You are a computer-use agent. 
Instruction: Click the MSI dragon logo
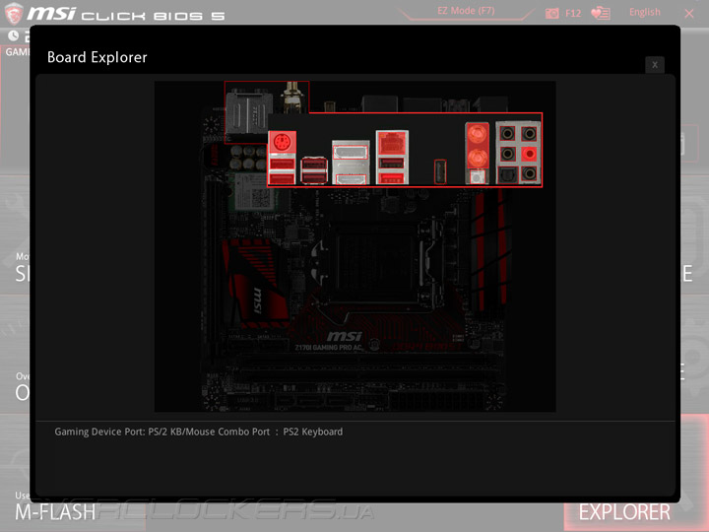(14, 14)
